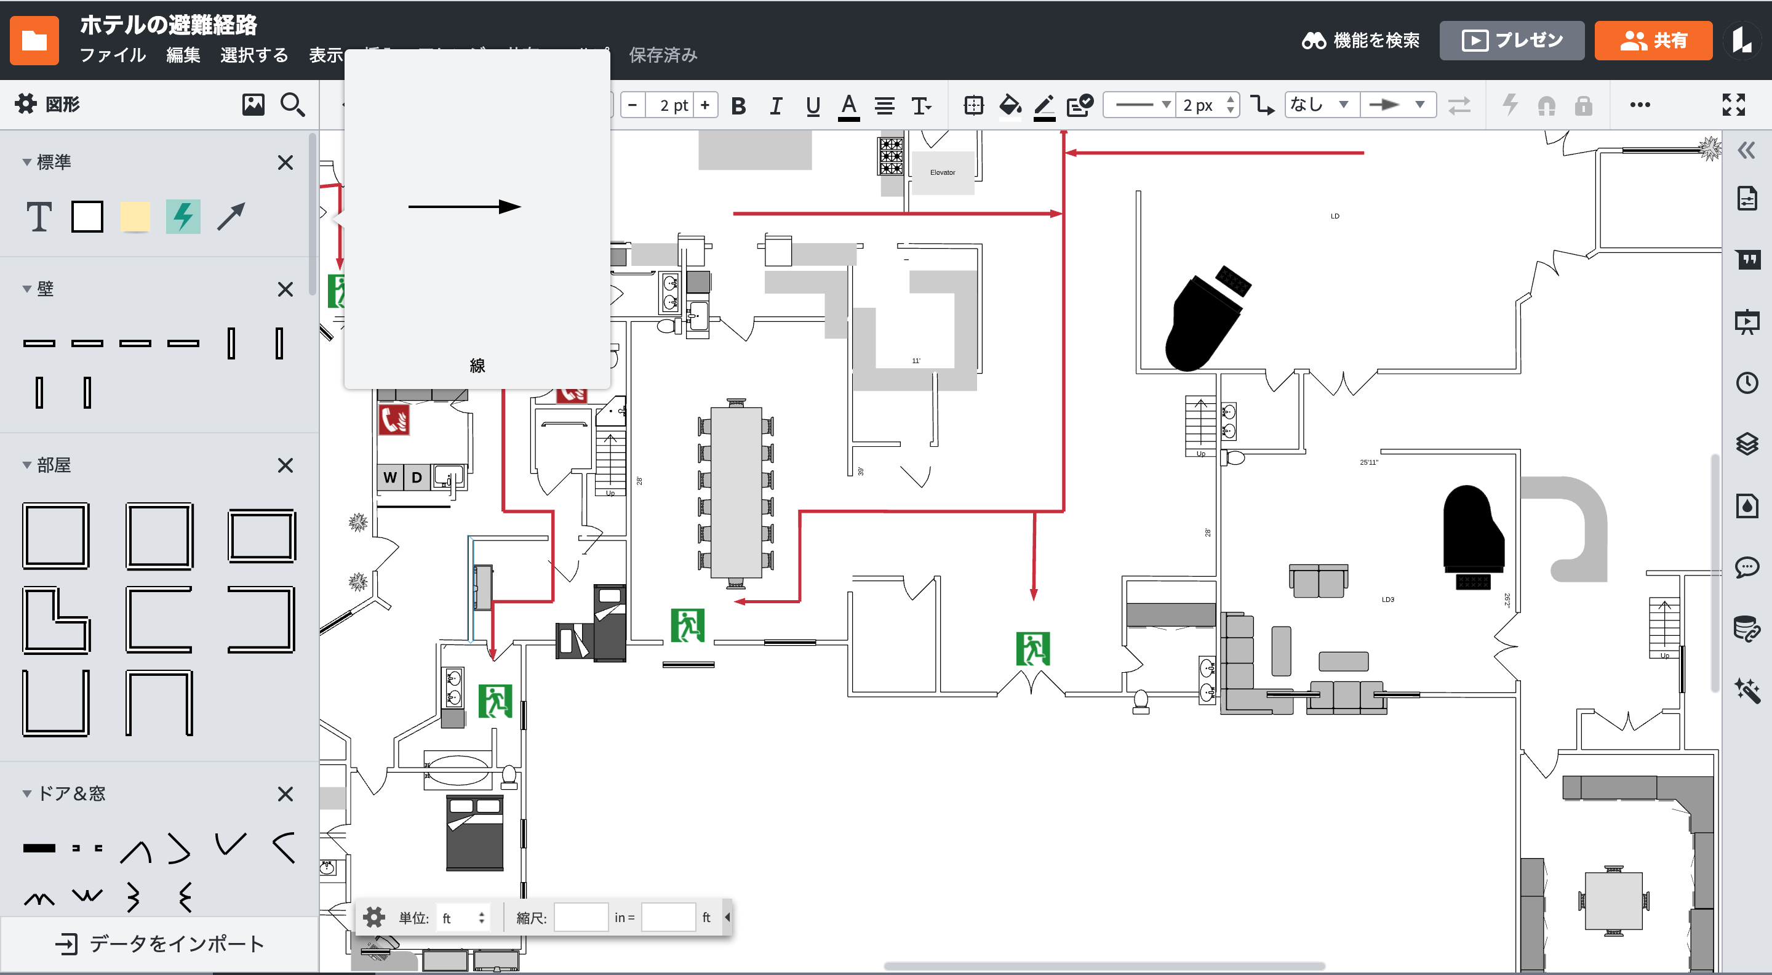Click the insert image icon in shapes panel
Image resolution: width=1772 pixels, height=975 pixels.
[x=253, y=105]
